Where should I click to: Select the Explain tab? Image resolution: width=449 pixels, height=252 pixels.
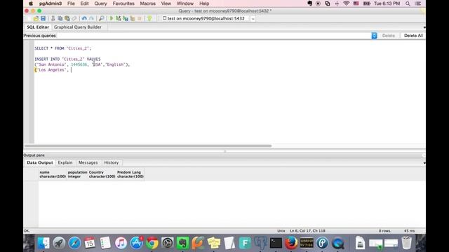[65, 162]
